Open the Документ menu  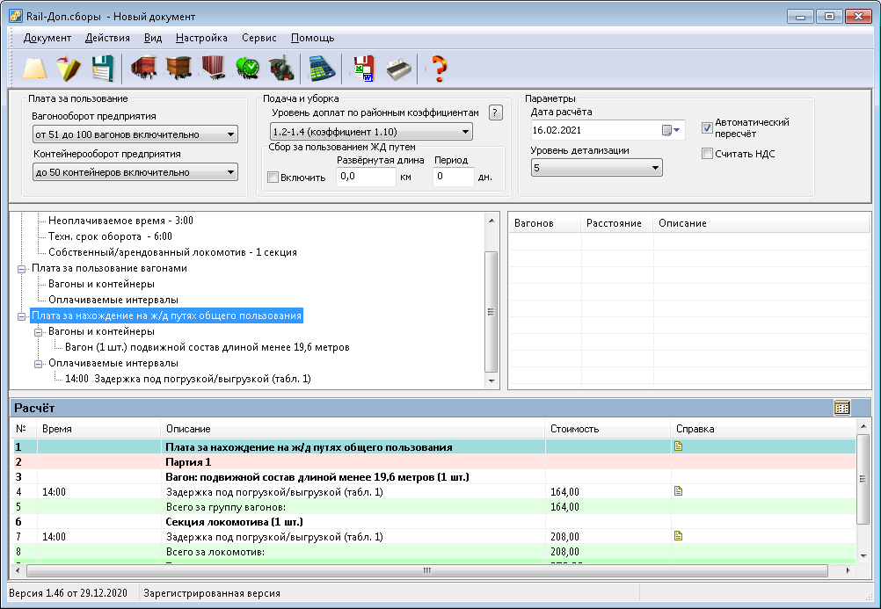[x=47, y=38]
